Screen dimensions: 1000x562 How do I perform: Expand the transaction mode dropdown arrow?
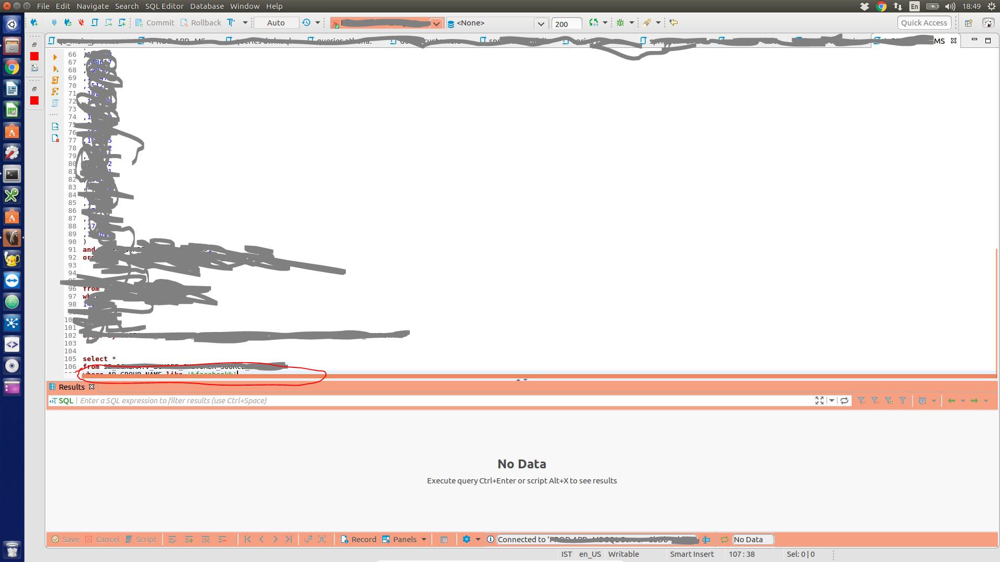[245, 22]
